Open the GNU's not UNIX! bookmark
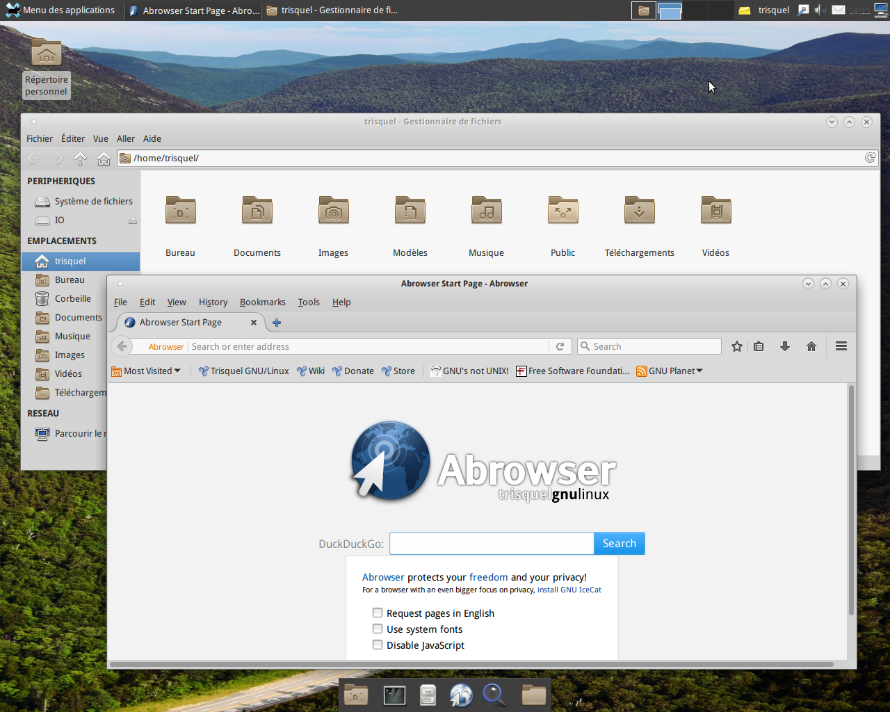The height and width of the screenshot is (712, 890). [469, 371]
